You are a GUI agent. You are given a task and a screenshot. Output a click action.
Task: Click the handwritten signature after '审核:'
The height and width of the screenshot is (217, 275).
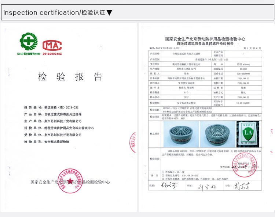[x=207, y=187]
